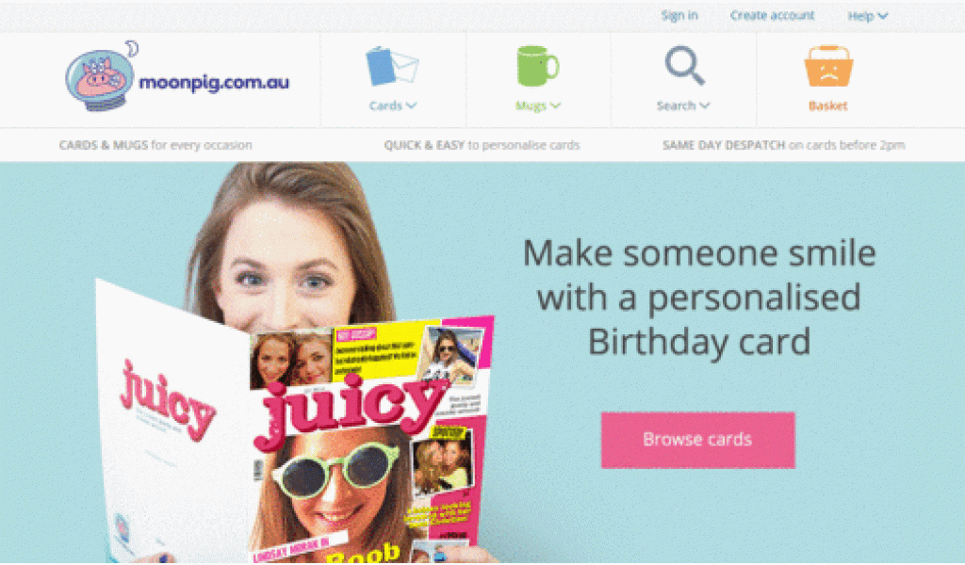Open the orange sad-face basket icon
965x565 pixels.
pos(828,66)
